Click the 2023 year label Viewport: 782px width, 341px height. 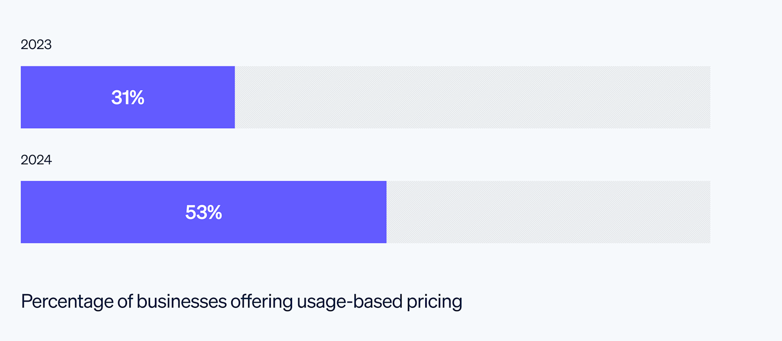(x=36, y=44)
